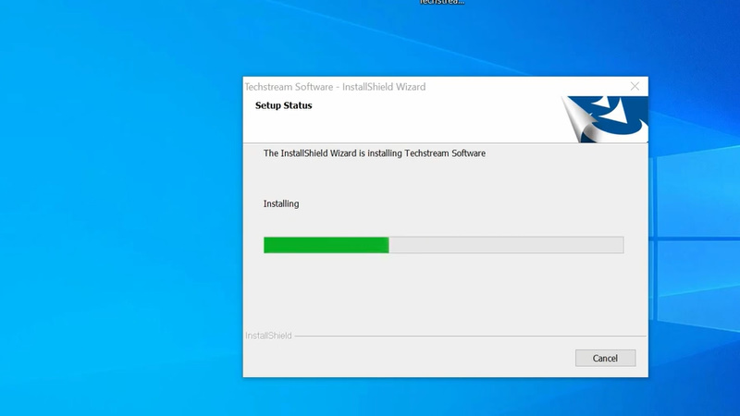740x416 pixels.
Task: Click the right end of the progress bar
Action: [x=620, y=245]
